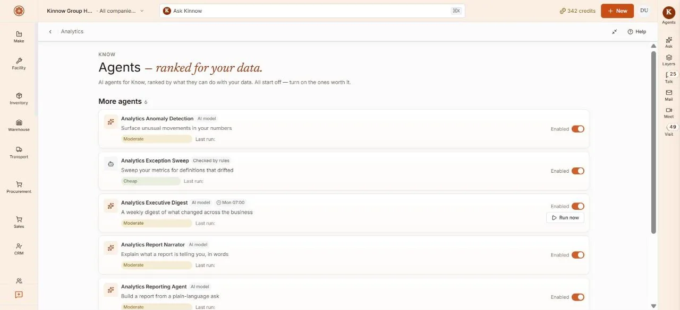
Task: Open Meet video panel
Action: [x=669, y=113]
